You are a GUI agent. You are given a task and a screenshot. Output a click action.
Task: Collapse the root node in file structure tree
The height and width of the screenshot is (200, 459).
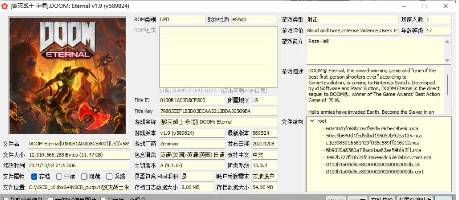point(312,121)
